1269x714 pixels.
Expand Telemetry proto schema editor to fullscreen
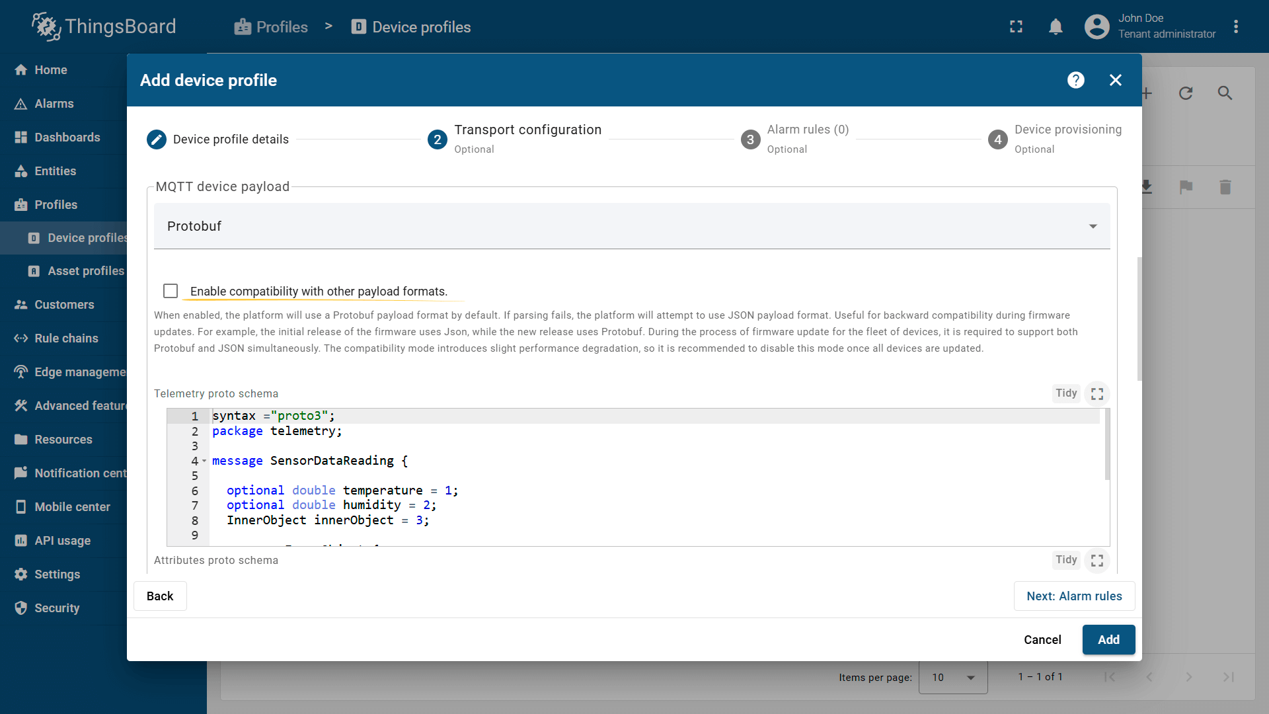pyautogui.click(x=1097, y=394)
